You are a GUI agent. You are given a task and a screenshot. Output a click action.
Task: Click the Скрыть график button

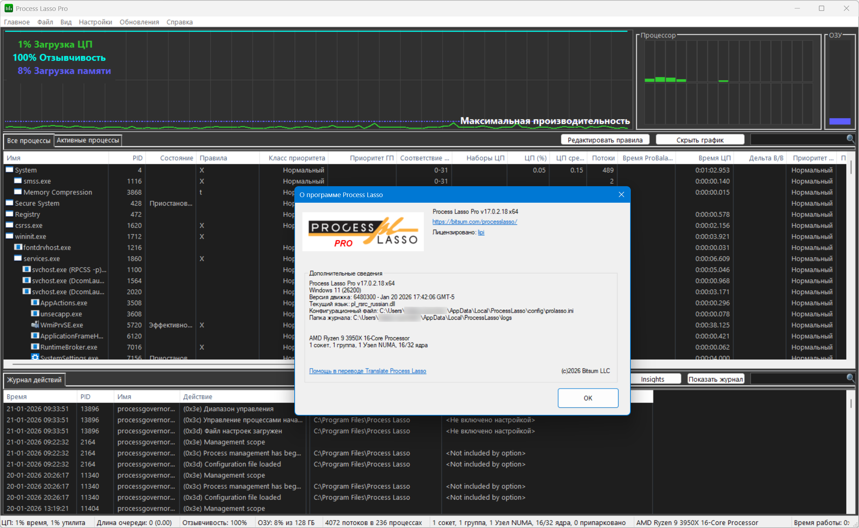[699, 140]
